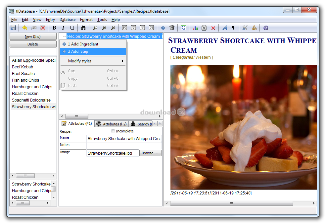Click the Save floppy disk icon
Image resolution: width=326 pixels, height=224 pixels.
coord(13,28)
